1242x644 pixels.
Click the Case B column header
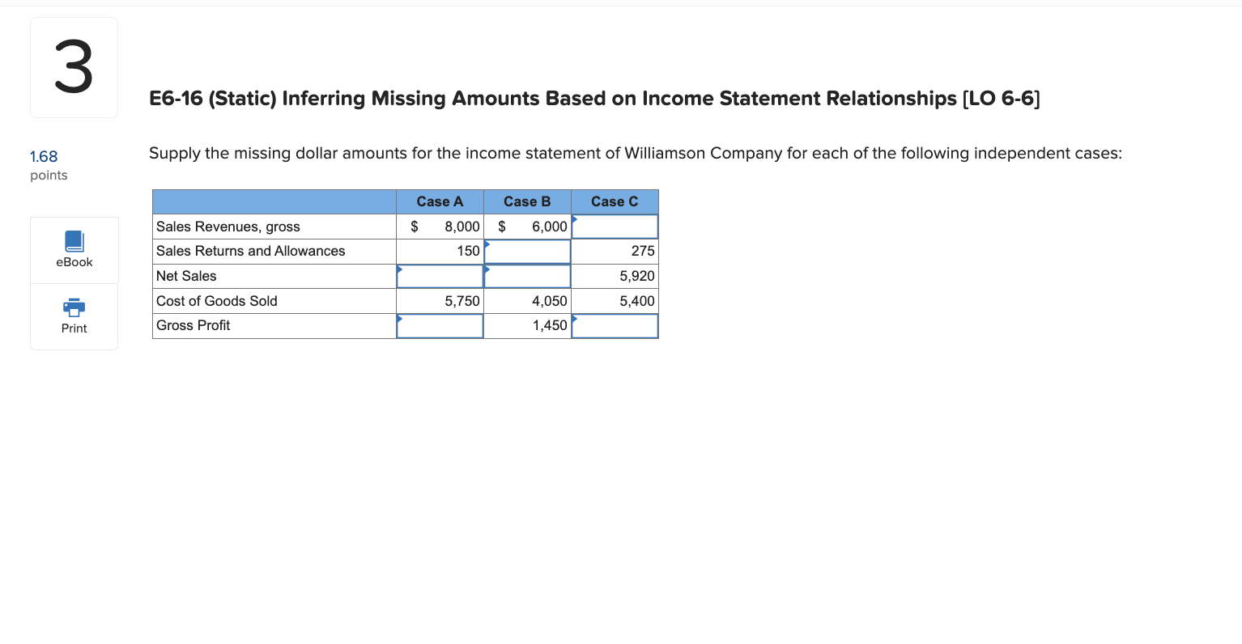point(527,201)
